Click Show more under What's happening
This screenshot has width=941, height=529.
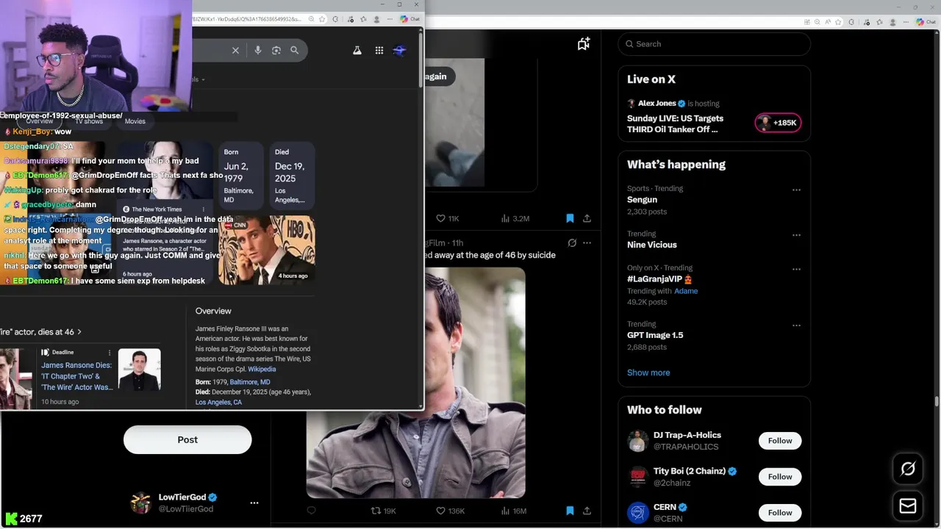648,373
